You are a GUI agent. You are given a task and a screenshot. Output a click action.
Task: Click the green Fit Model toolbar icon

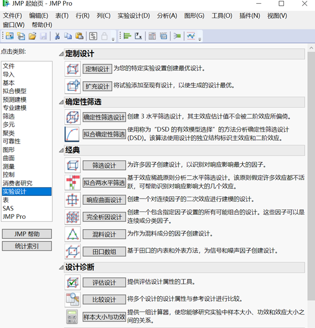(x=177, y=36)
